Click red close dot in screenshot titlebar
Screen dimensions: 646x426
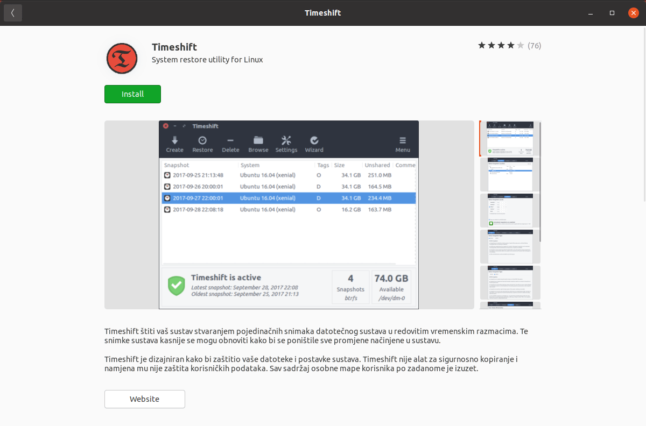click(166, 126)
